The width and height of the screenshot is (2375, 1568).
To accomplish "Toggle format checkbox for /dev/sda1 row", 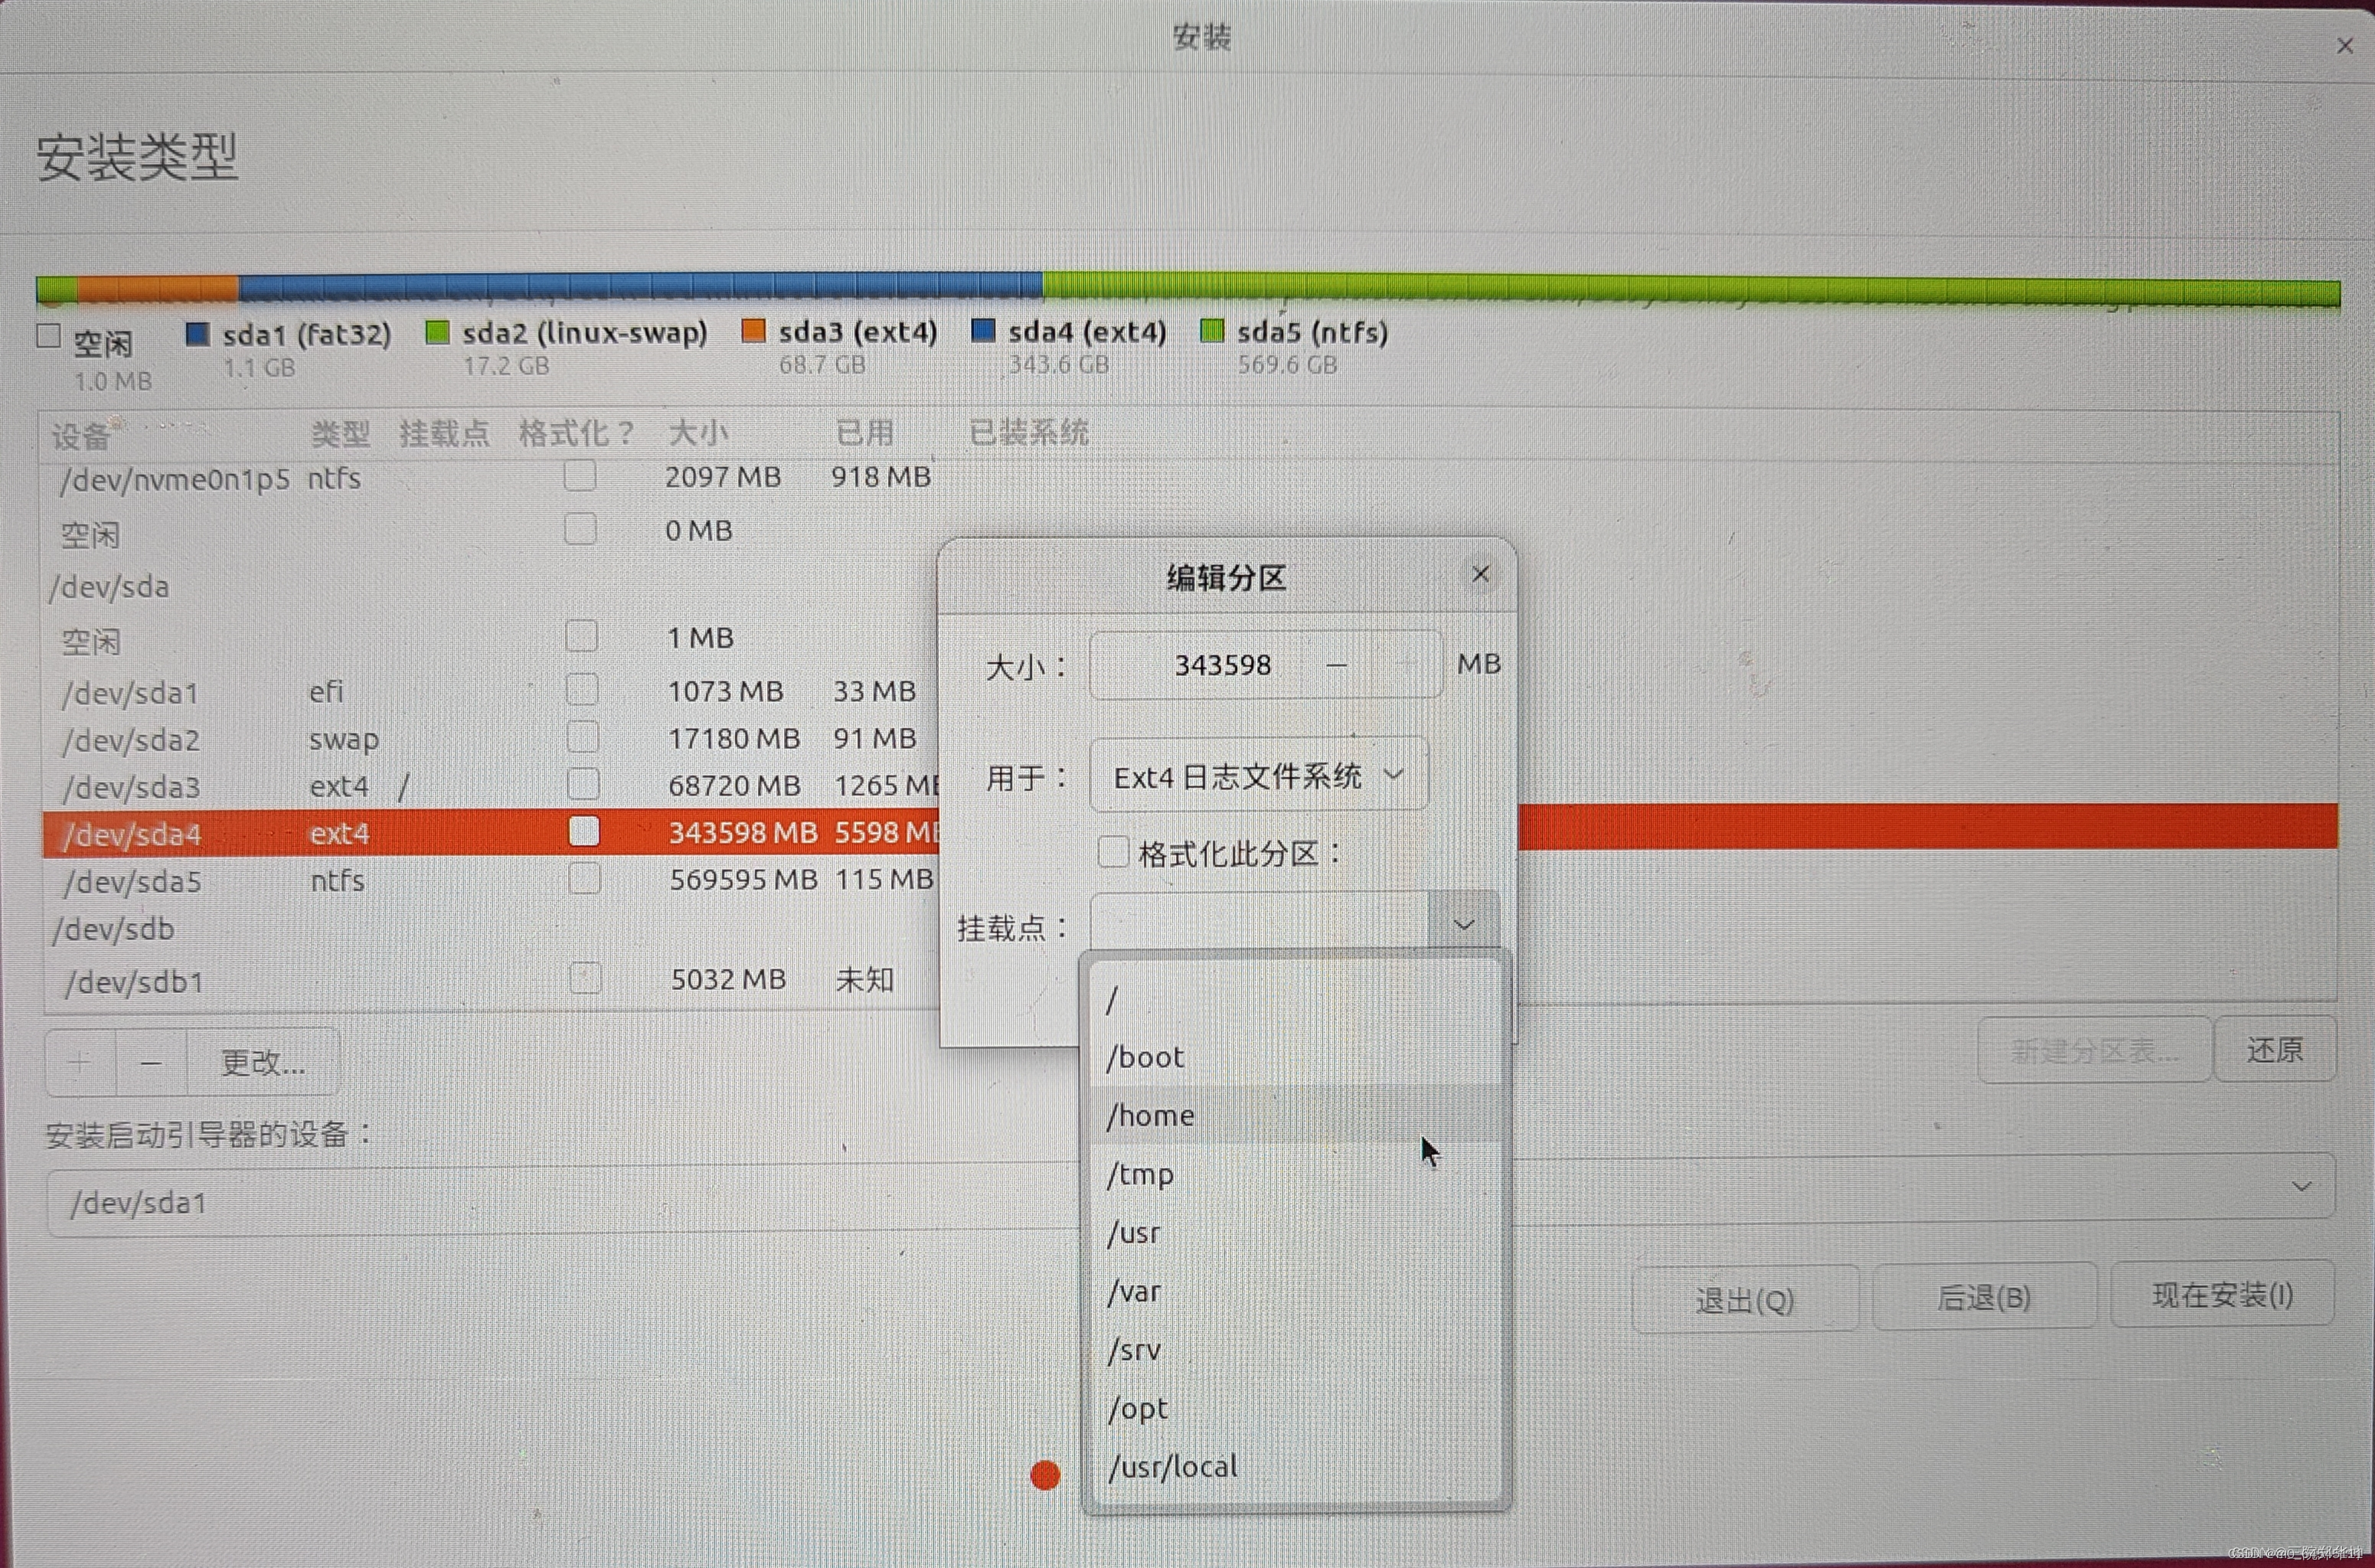I will point(583,690).
